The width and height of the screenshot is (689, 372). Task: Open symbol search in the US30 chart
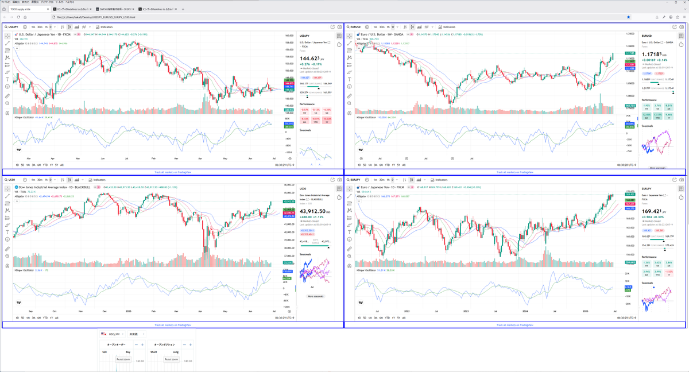10,180
